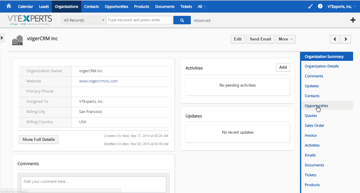
Task: Expand the left sidebar arrow
Action: (x=2, y=38)
